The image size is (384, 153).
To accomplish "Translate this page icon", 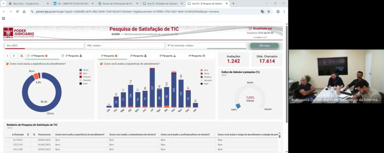I will 262,12.
